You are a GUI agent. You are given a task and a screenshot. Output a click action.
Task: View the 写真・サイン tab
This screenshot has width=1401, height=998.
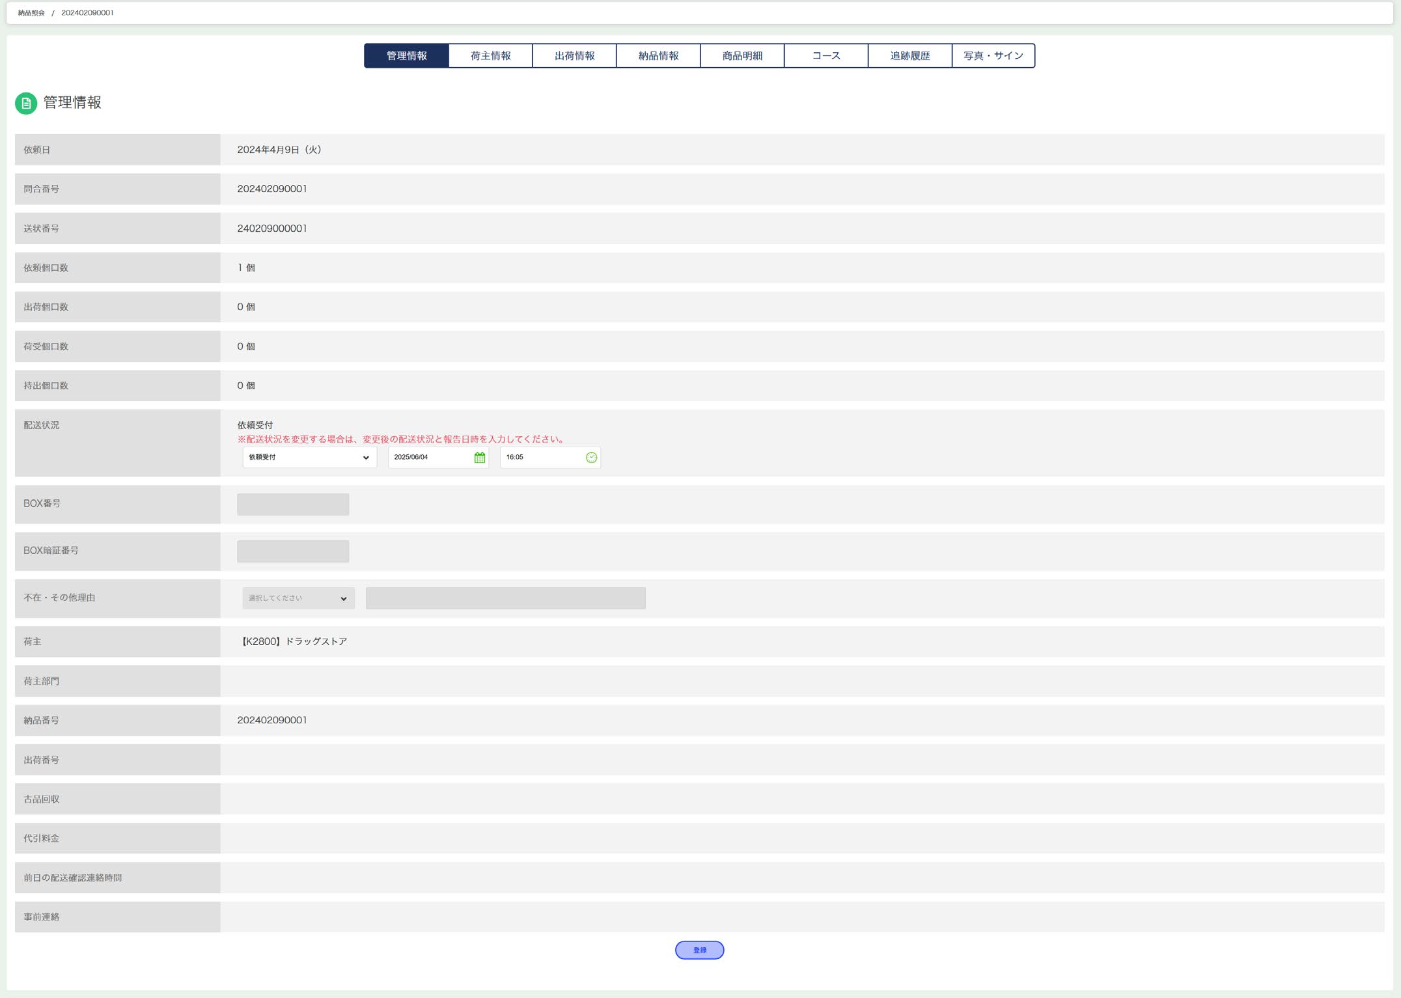pos(994,56)
